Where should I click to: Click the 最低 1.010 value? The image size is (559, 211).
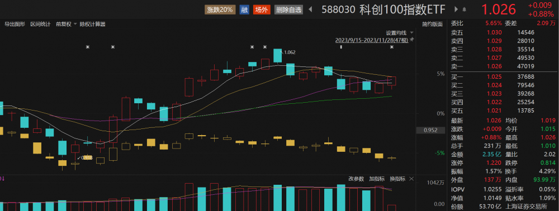(549, 146)
